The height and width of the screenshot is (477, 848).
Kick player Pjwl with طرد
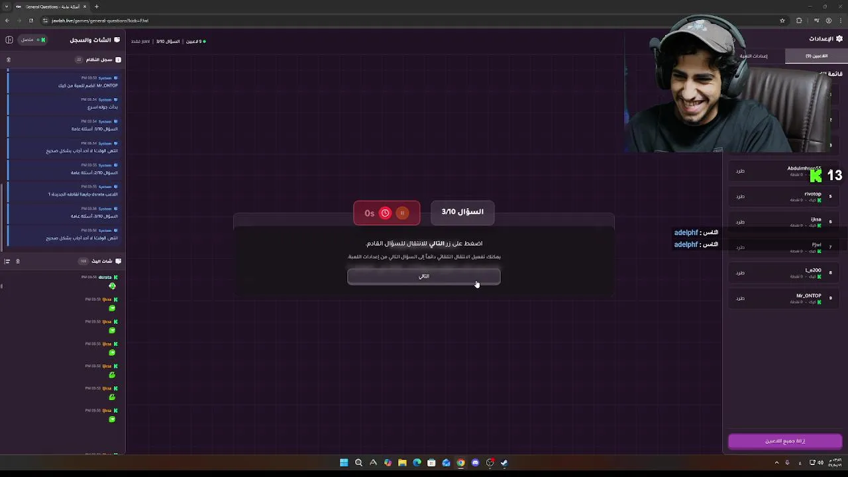[x=740, y=247]
